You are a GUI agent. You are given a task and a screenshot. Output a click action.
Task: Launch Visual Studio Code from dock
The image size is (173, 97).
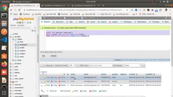(4, 40)
